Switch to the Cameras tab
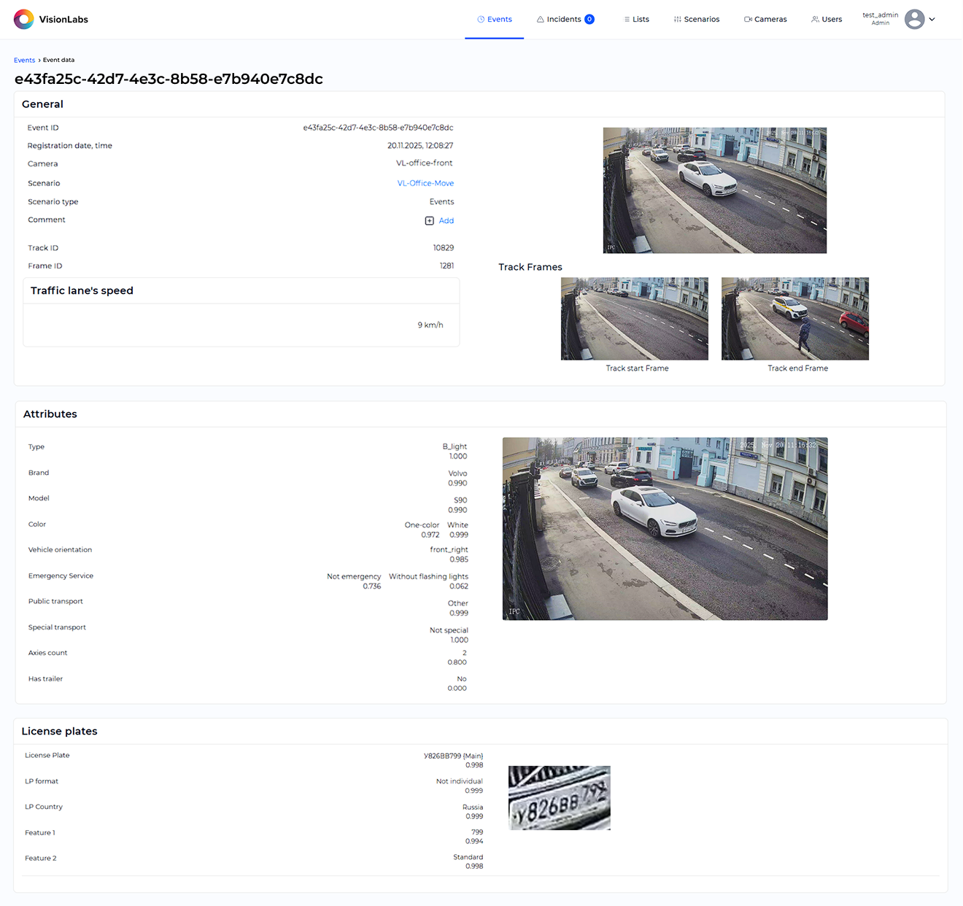963x906 pixels. (x=765, y=19)
